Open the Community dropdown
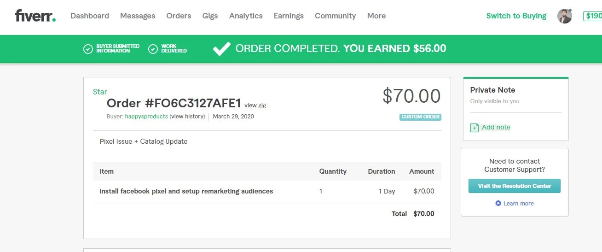Screen dimensions: 602x252 point(335,16)
